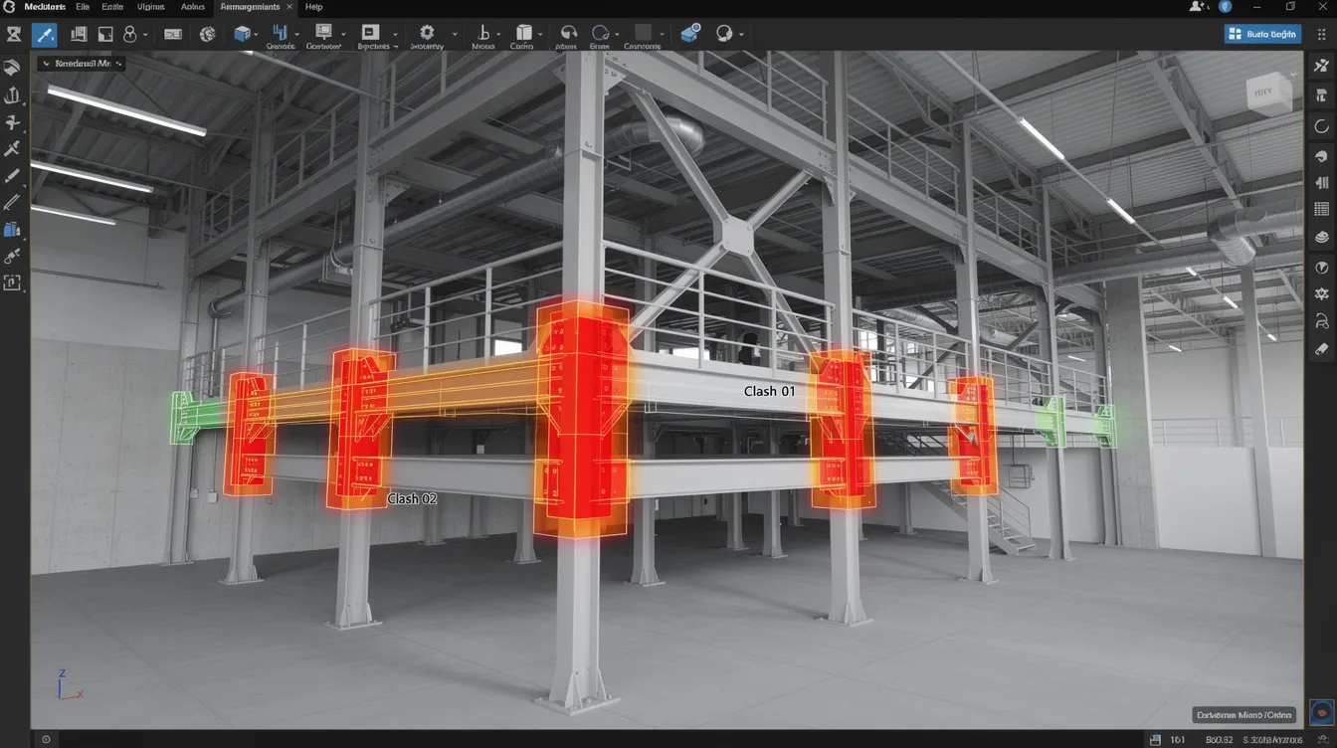This screenshot has width=1337, height=748.
Task: Open the layers icon in the right sidebar
Action: click(x=1321, y=238)
